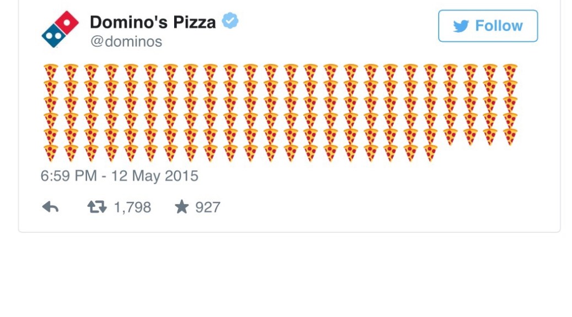The image size is (572, 317).
Task: Favorite the tweet with the star icon
Action: pos(181,207)
